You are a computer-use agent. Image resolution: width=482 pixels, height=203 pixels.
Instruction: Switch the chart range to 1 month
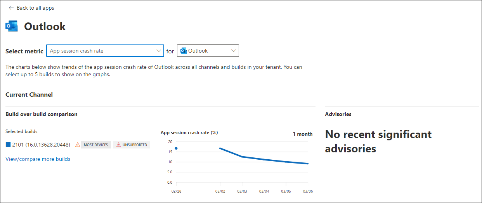point(303,134)
